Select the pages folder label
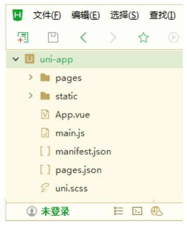The height and width of the screenshot is (227, 187). [x=69, y=79]
